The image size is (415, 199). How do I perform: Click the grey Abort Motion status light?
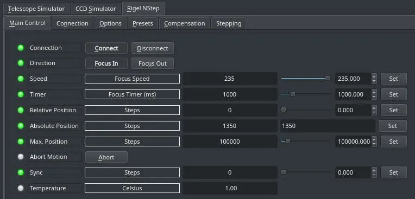point(21,157)
